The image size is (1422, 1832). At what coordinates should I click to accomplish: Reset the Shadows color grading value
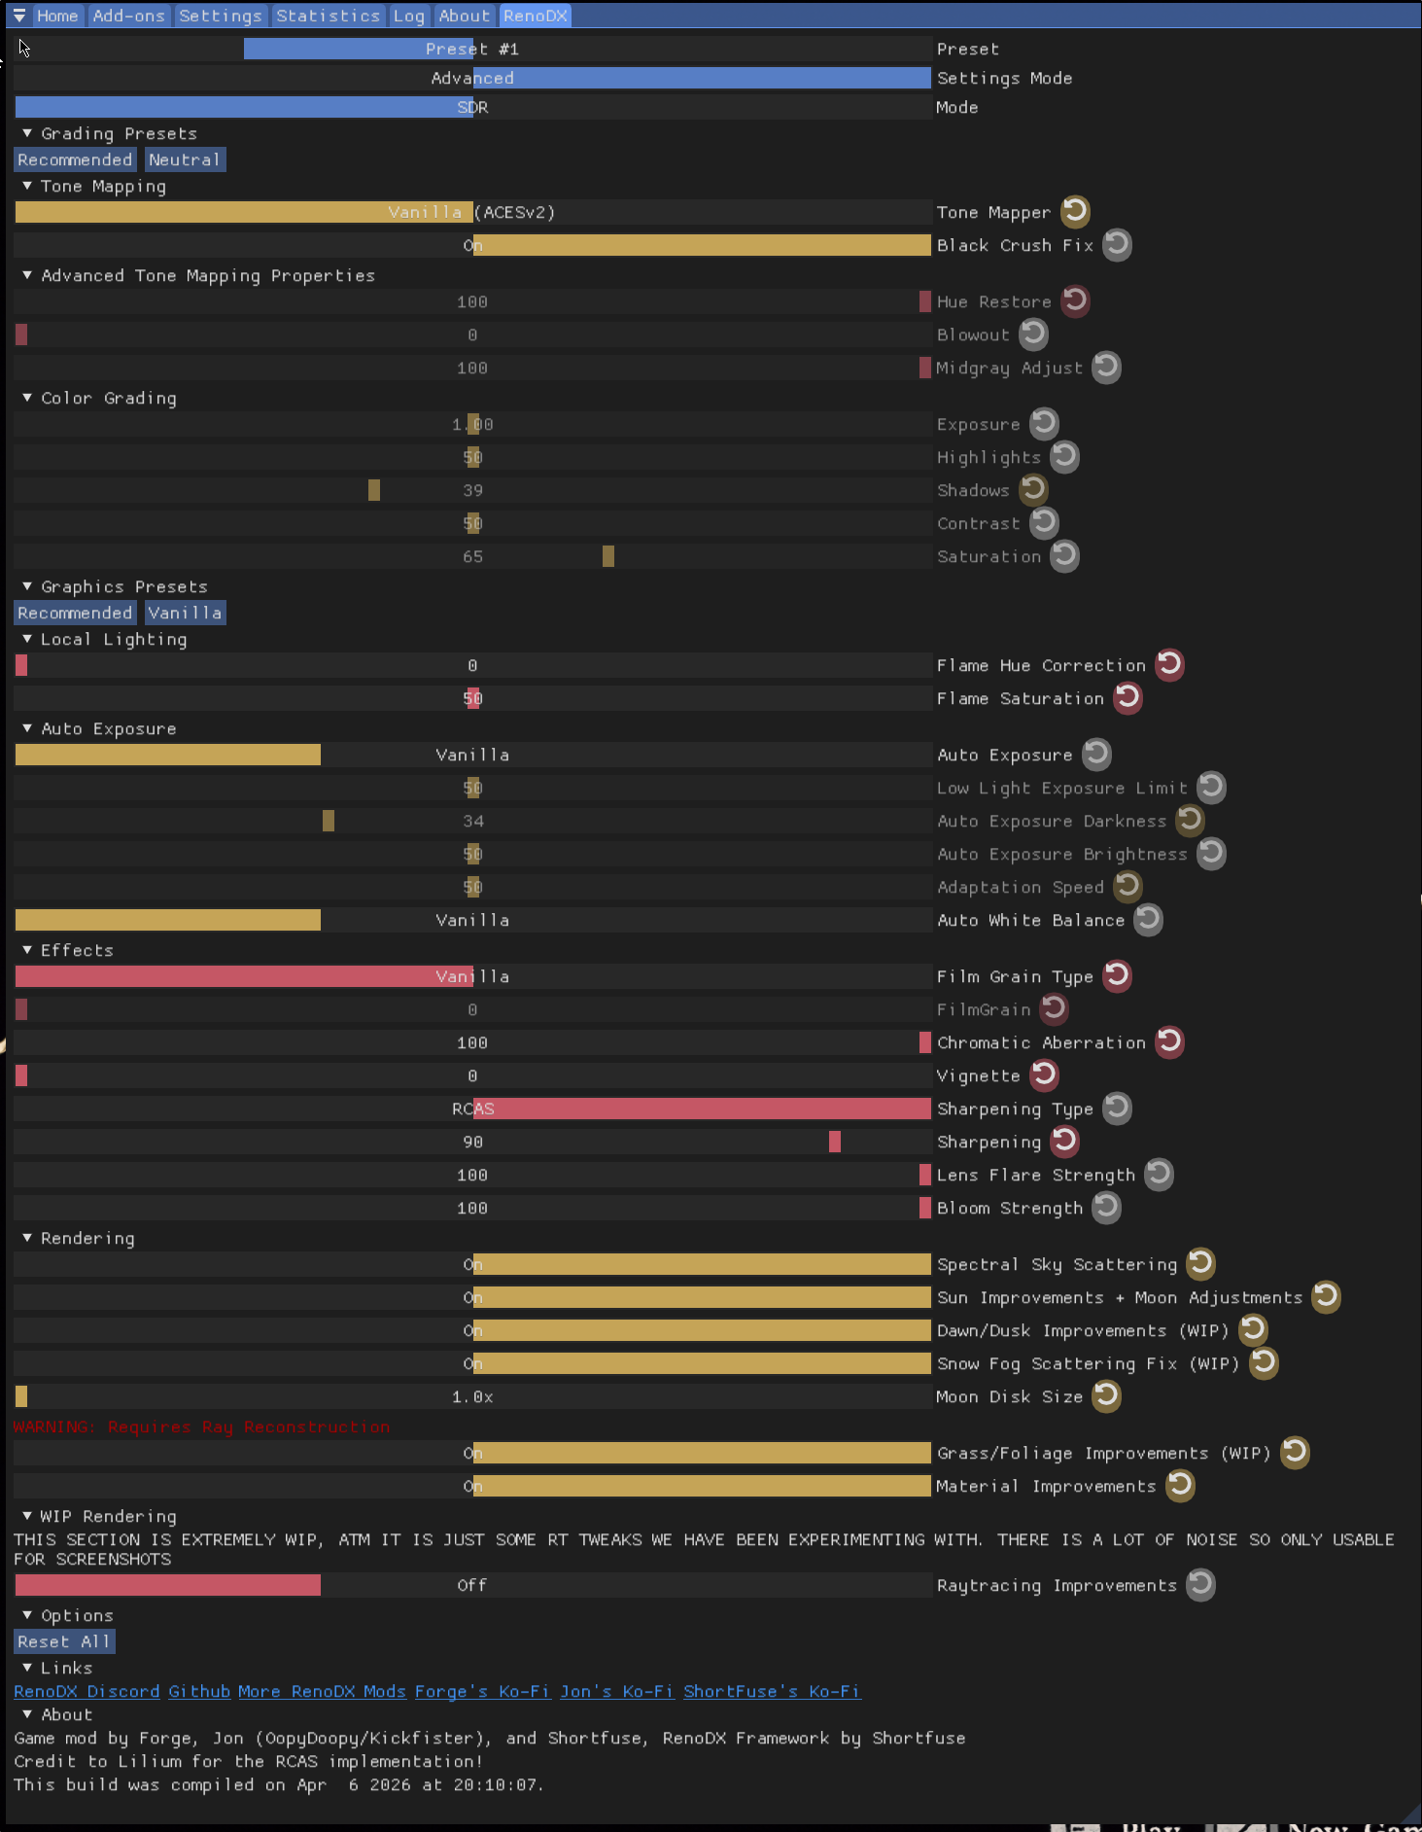pyautogui.click(x=1033, y=489)
